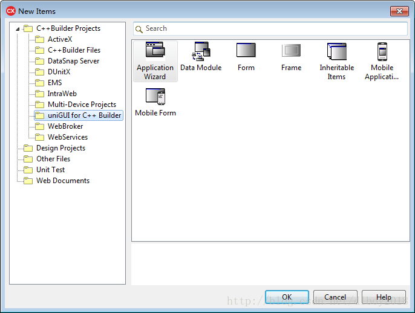Select the Other Files folder
The height and width of the screenshot is (313, 415).
[53, 159]
